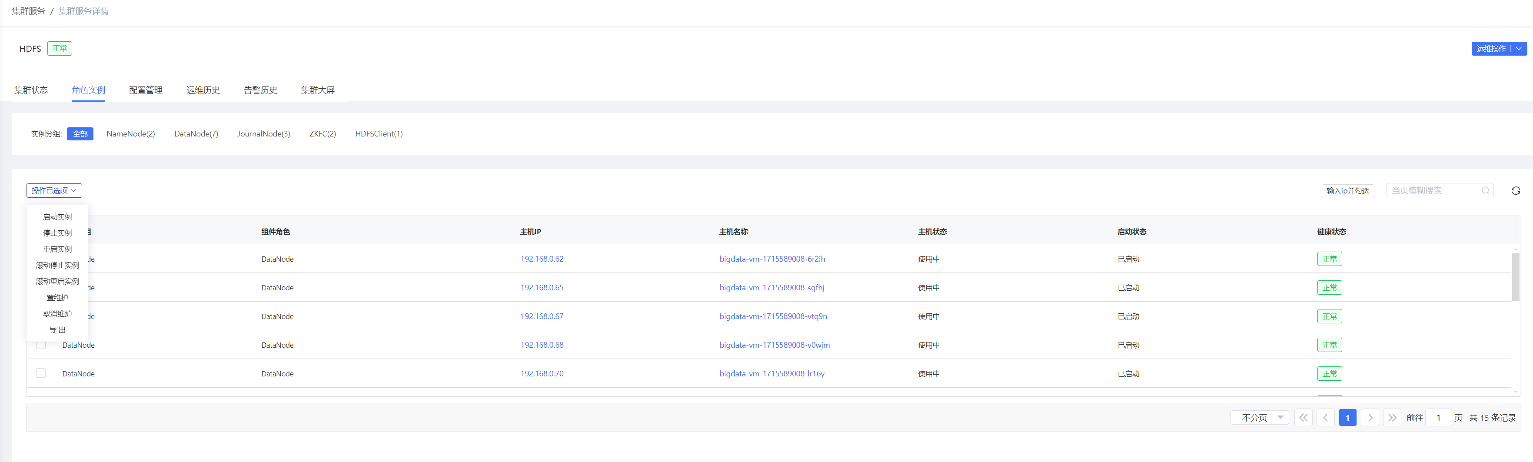
Task: Go to the next page arrow
Action: tap(1370, 417)
